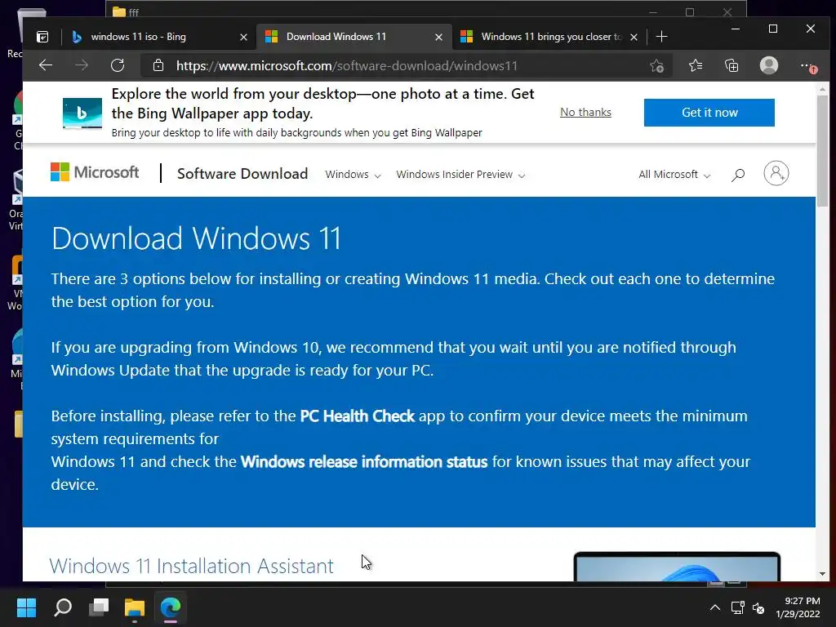
Task: Click the browser Back arrow
Action: click(x=46, y=65)
